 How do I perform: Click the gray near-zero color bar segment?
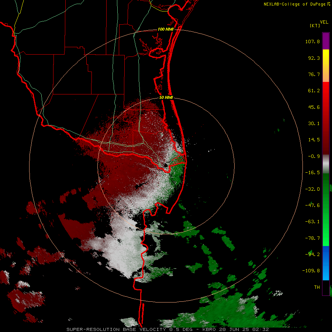point(326,164)
